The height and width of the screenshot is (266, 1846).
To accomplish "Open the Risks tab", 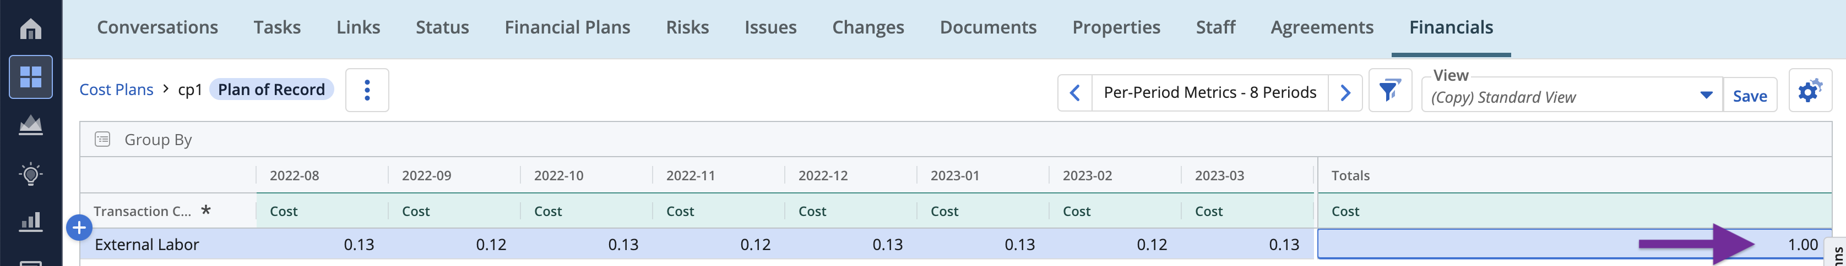I will tap(687, 27).
